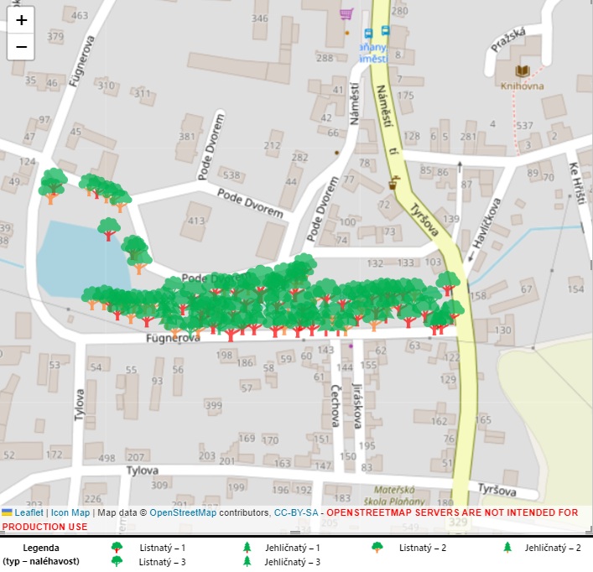Open the Icon Map link

point(70,512)
